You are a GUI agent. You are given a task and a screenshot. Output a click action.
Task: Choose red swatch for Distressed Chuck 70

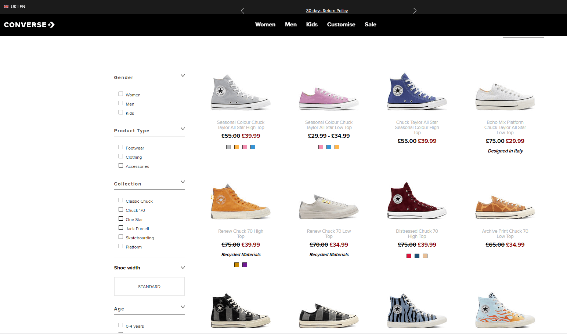pos(409,256)
